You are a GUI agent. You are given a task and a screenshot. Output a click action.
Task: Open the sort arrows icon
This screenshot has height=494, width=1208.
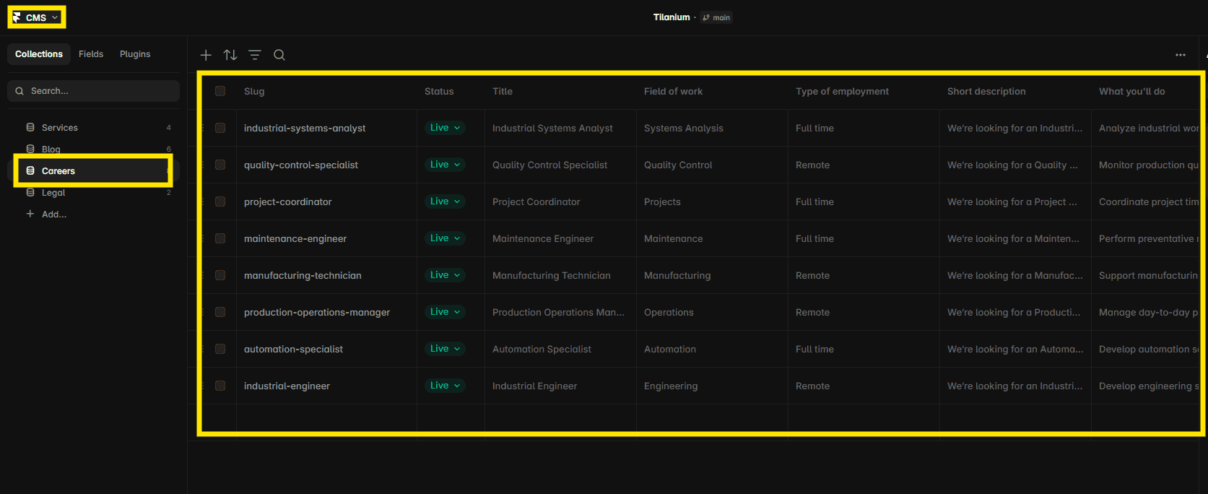230,55
